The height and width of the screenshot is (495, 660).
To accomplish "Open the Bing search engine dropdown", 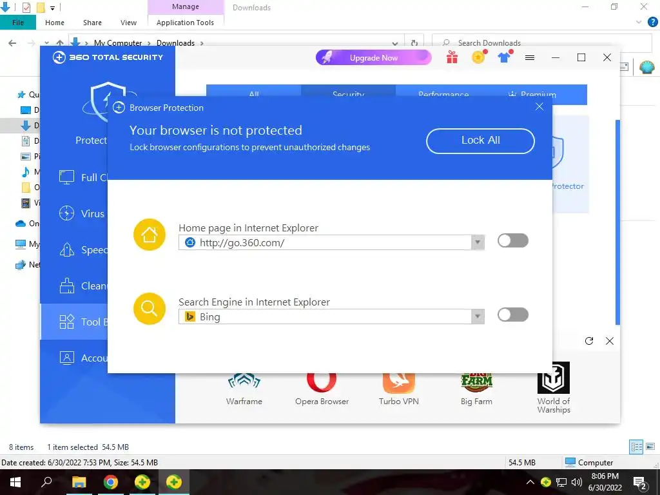I will 478,316.
